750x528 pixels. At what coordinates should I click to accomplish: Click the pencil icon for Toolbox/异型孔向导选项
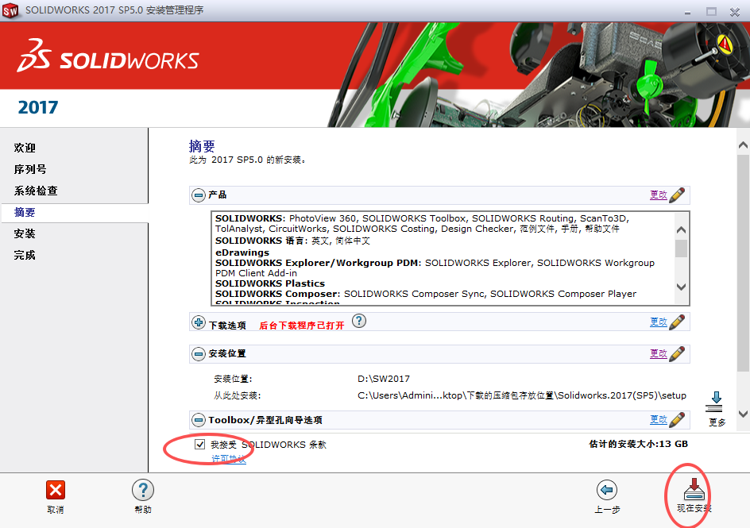(x=676, y=419)
